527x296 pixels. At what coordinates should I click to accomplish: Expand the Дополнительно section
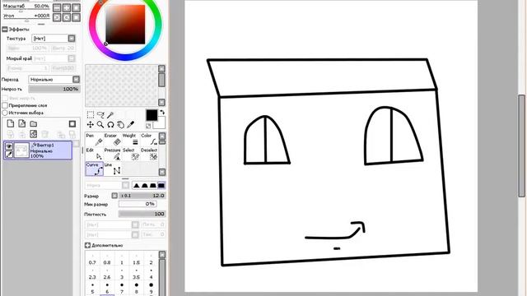click(x=88, y=245)
